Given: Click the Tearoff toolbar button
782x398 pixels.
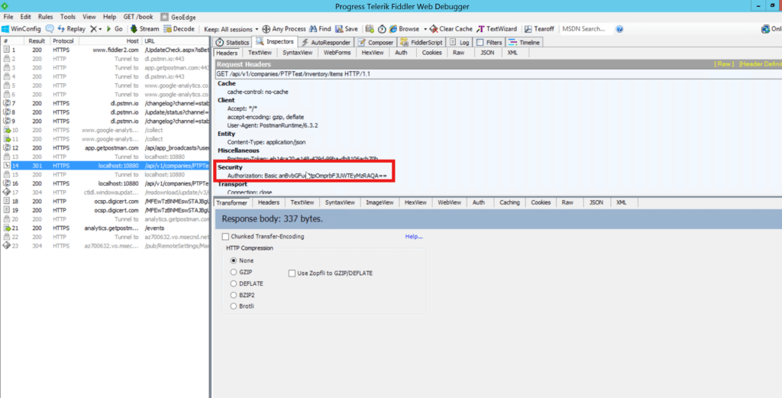Looking at the screenshot, I should pyautogui.click(x=540, y=29).
